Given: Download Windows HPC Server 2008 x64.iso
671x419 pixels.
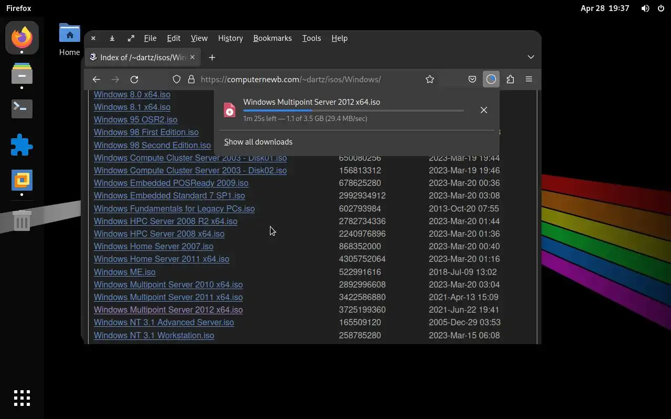Looking at the screenshot, I should click(159, 234).
